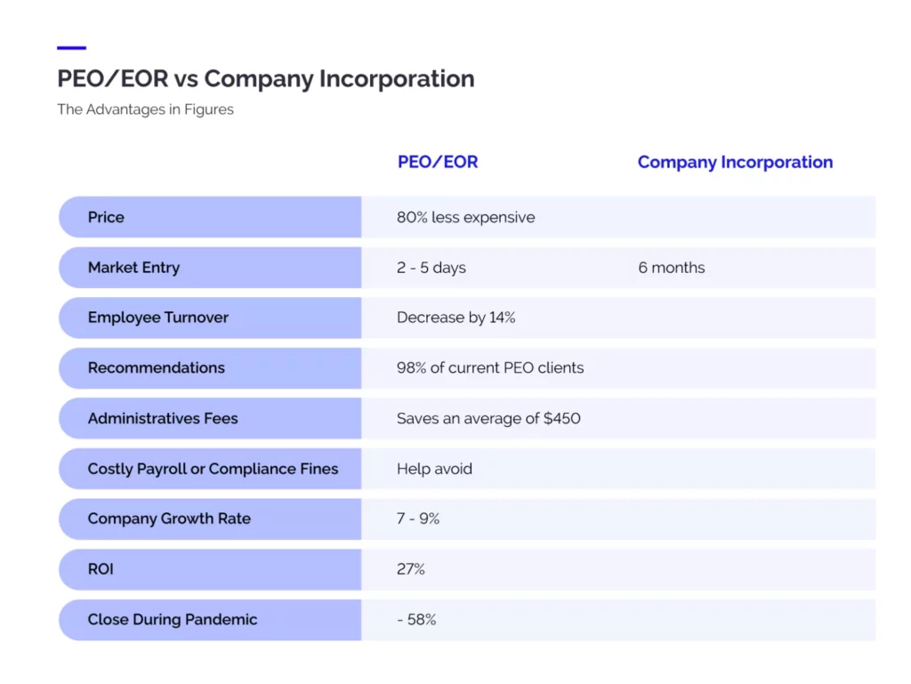Viewport: 911px width, 684px height.
Task: Select the Administratives Fees row label
Action: coord(163,418)
